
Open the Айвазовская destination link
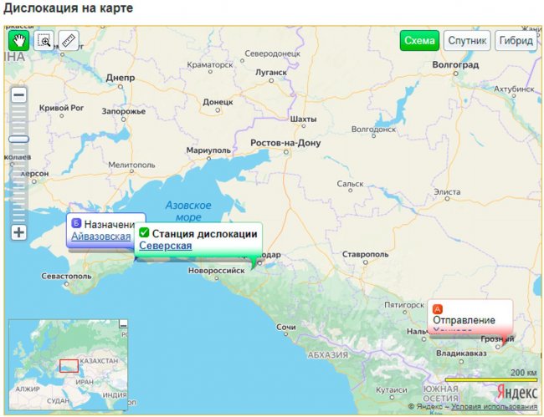pyautogui.click(x=100, y=236)
